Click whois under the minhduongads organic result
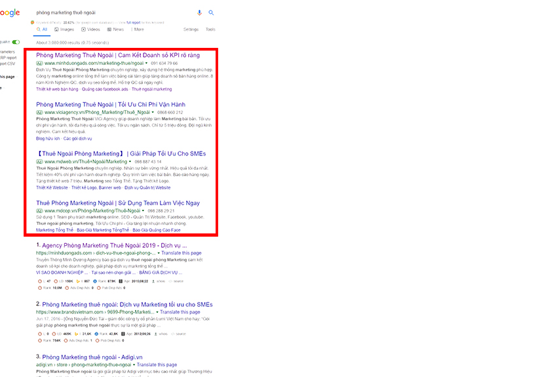Screen dimensions: 557x377 click(x=159, y=281)
